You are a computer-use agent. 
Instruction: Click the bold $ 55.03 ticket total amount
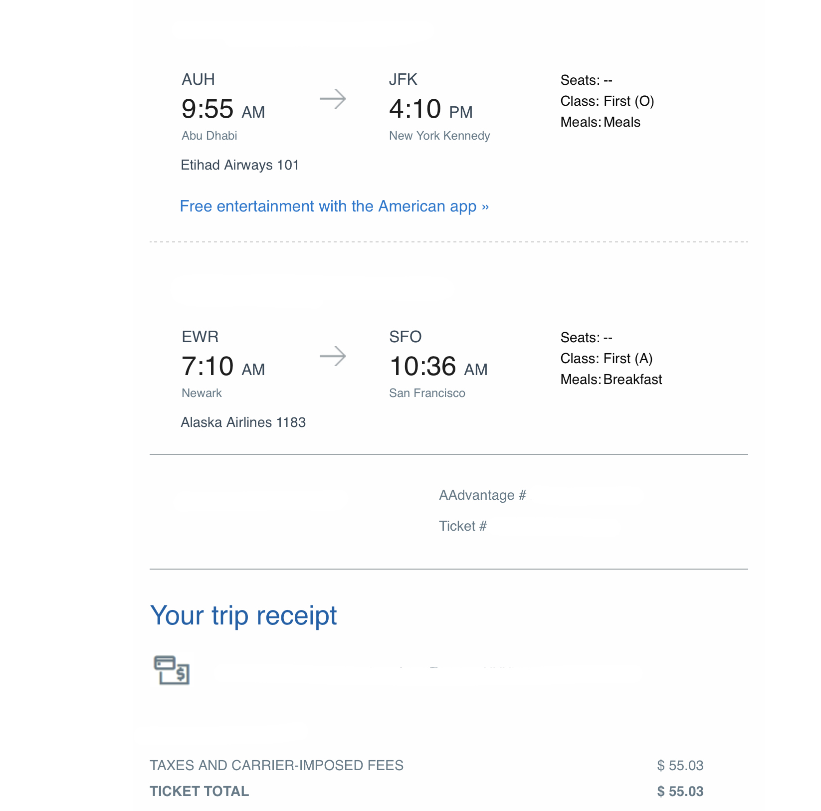(680, 792)
